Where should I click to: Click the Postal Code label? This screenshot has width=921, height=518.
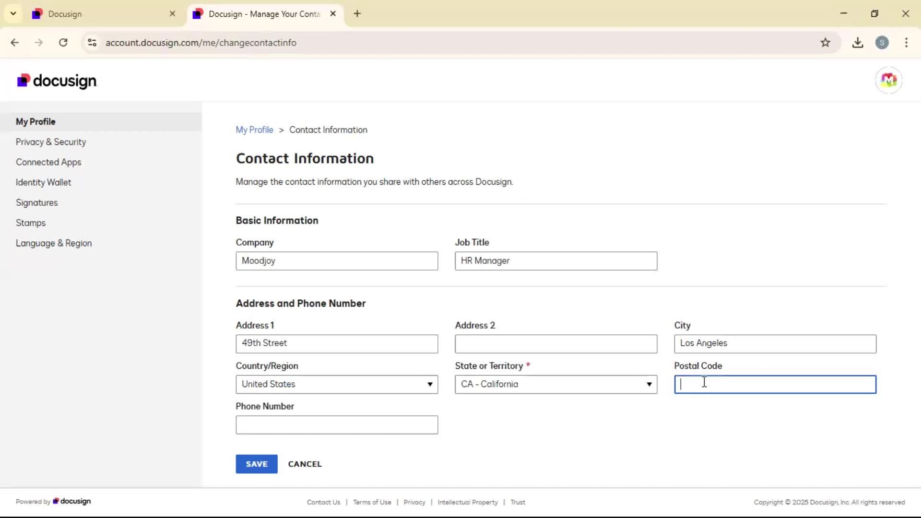coord(698,366)
